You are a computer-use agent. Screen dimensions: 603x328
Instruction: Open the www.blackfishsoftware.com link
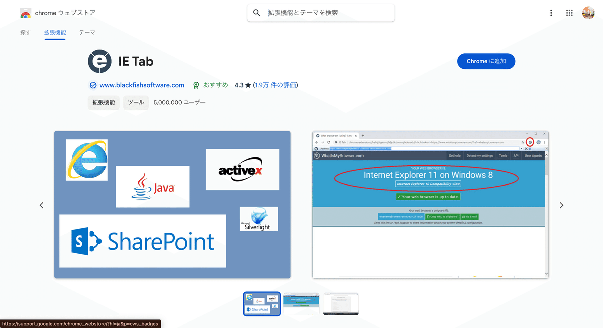coord(142,85)
